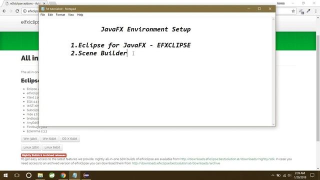
Task: Click the eyedropper extension icon in Chrome
Action: click(x=308, y=11)
